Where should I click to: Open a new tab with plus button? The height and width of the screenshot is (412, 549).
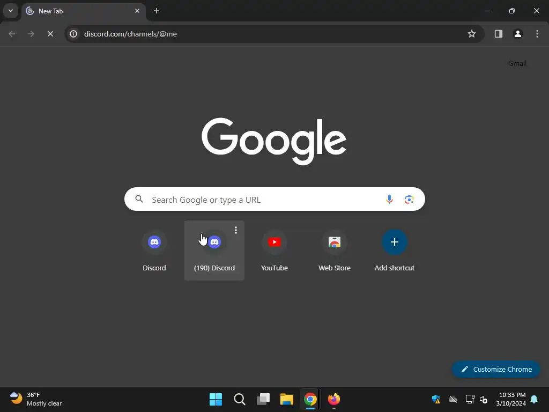(x=157, y=11)
